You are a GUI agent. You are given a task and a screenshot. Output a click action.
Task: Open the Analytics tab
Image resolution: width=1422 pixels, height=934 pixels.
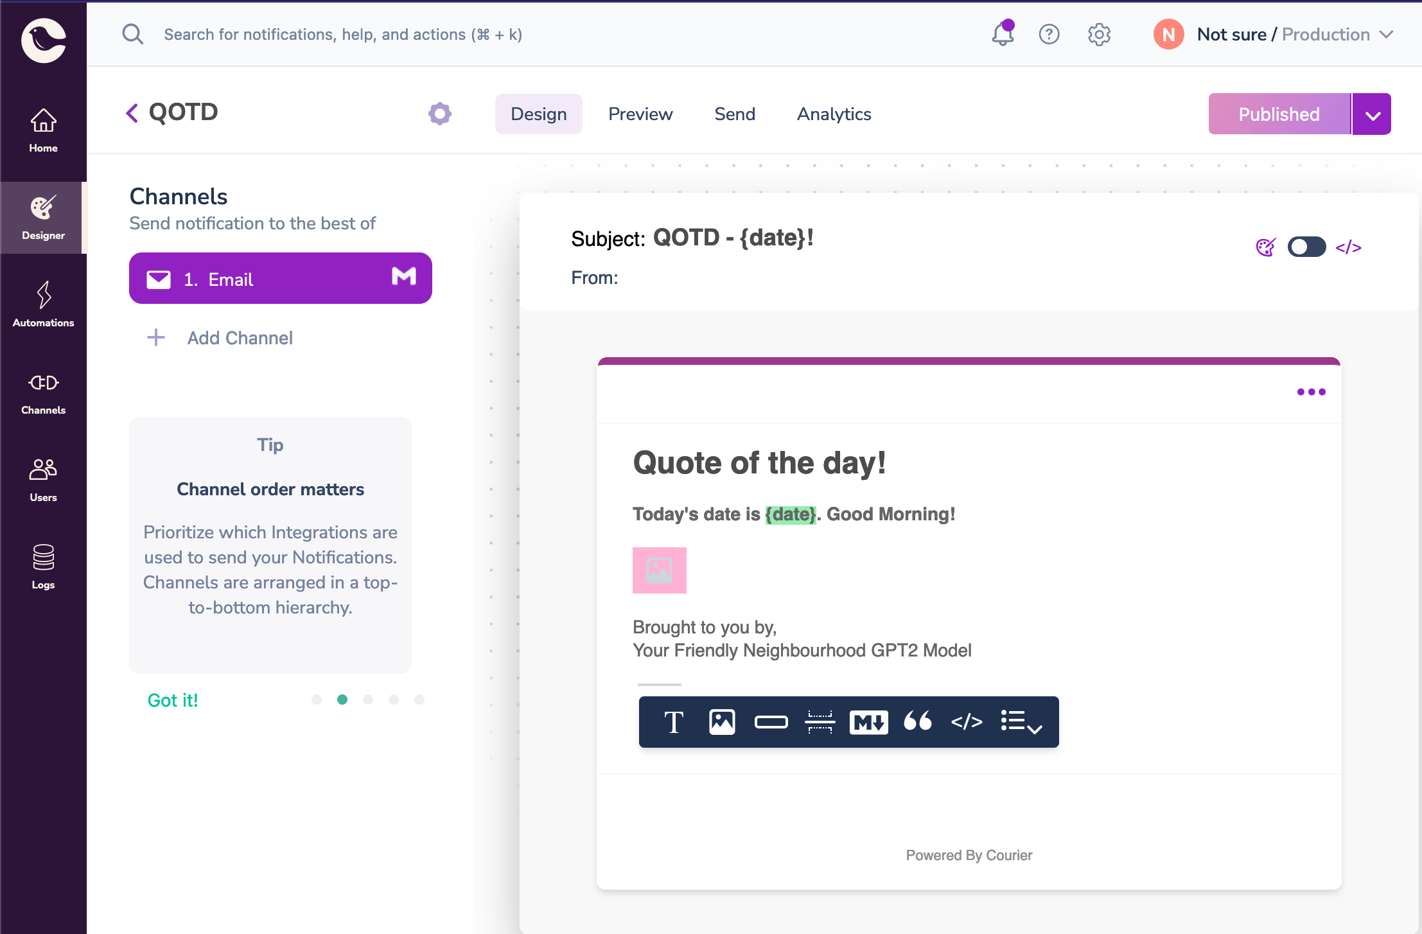[833, 114]
